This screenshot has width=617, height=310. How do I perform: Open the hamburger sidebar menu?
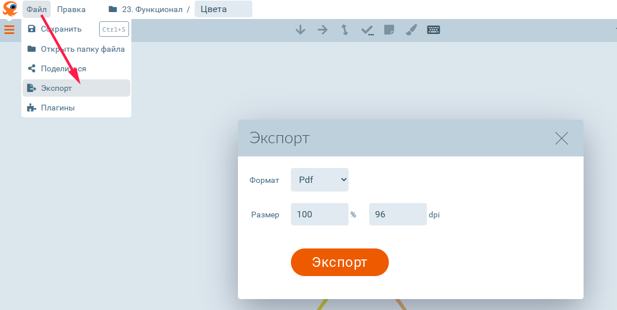(x=9, y=29)
